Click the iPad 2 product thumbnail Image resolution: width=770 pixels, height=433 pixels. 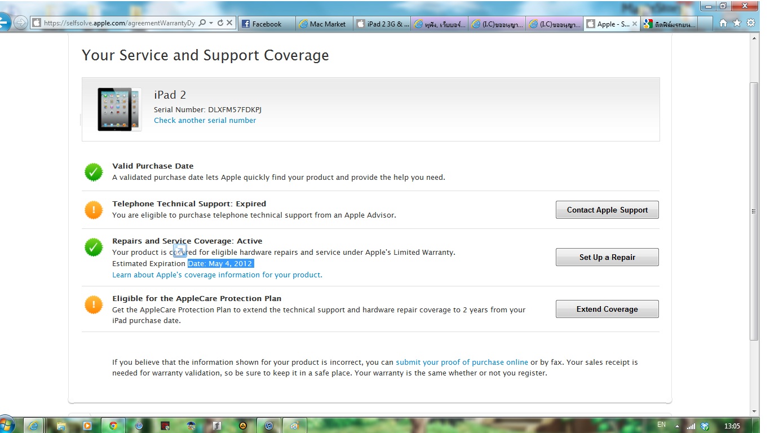(119, 109)
